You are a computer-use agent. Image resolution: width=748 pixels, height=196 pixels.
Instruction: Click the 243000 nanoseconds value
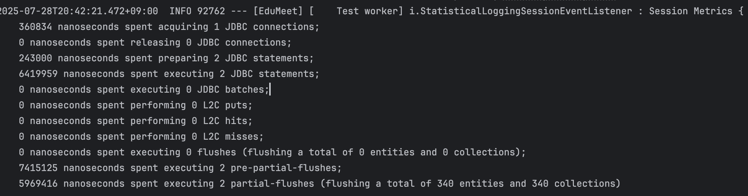click(x=35, y=58)
